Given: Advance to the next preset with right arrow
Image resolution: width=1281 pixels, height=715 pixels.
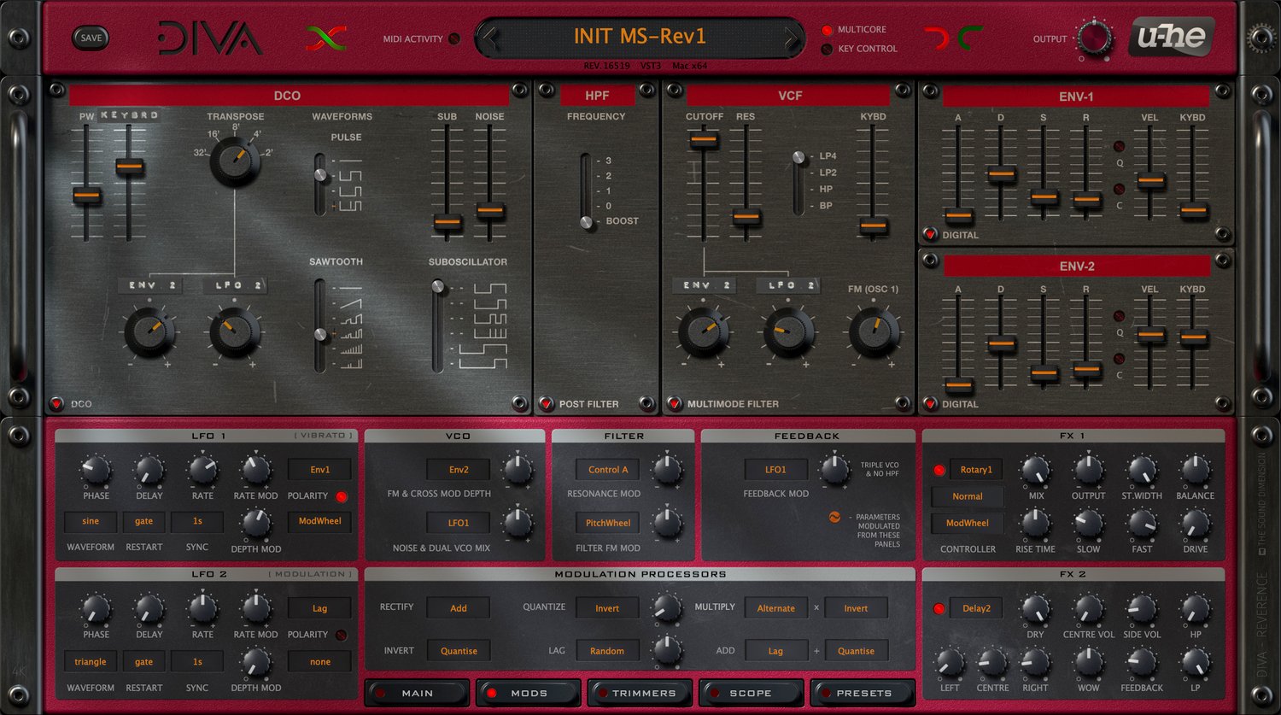Looking at the screenshot, I should (x=791, y=38).
